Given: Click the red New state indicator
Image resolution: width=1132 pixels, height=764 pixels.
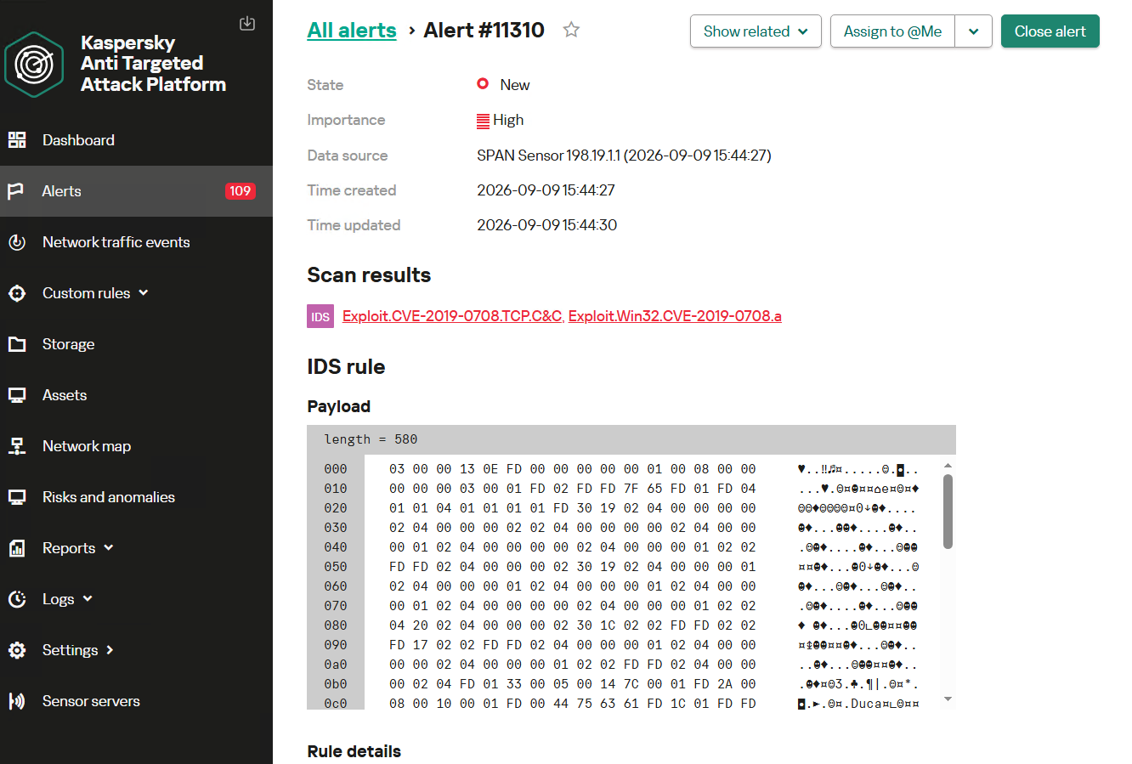Looking at the screenshot, I should pyautogui.click(x=483, y=84).
